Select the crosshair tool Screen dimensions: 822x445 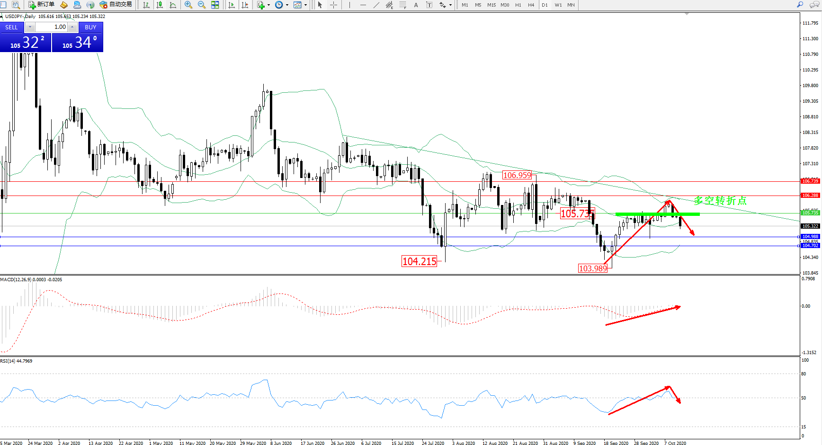pos(333,5)
